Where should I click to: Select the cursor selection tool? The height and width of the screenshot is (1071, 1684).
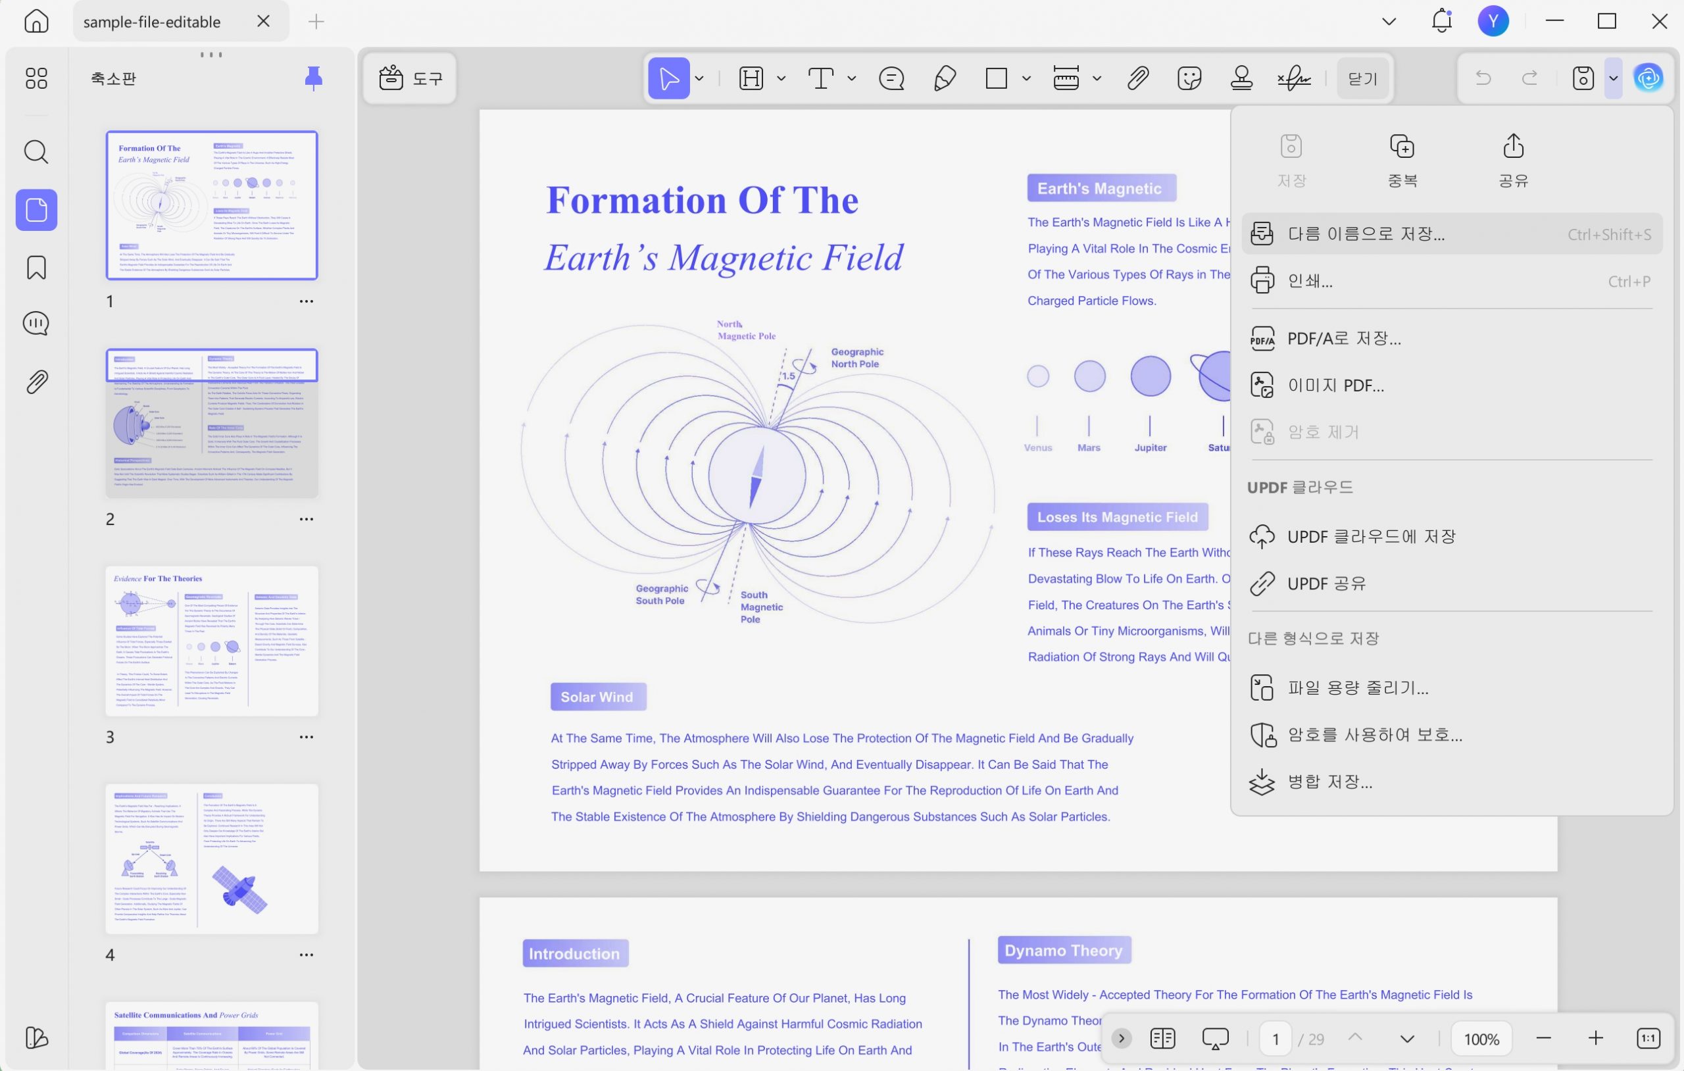coord(668,78)
